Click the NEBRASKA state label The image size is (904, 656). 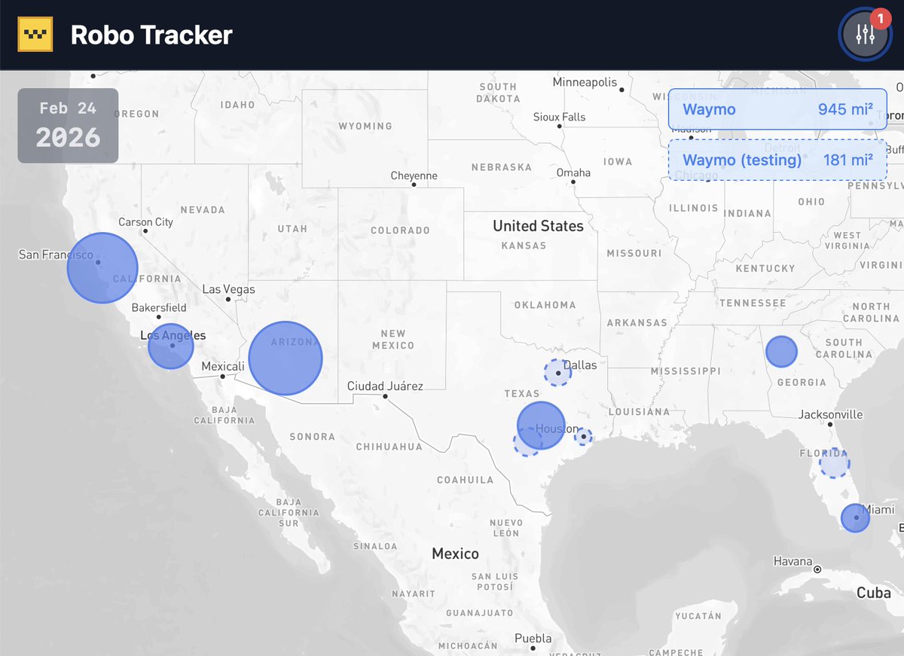click(x=501, y=167)
